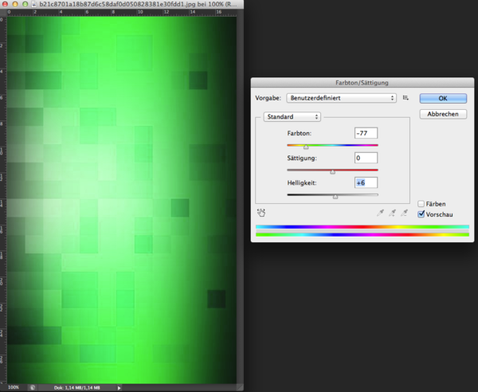Click the Abbrechen button
Screen dimensions: 478x392
click(443, 114)
